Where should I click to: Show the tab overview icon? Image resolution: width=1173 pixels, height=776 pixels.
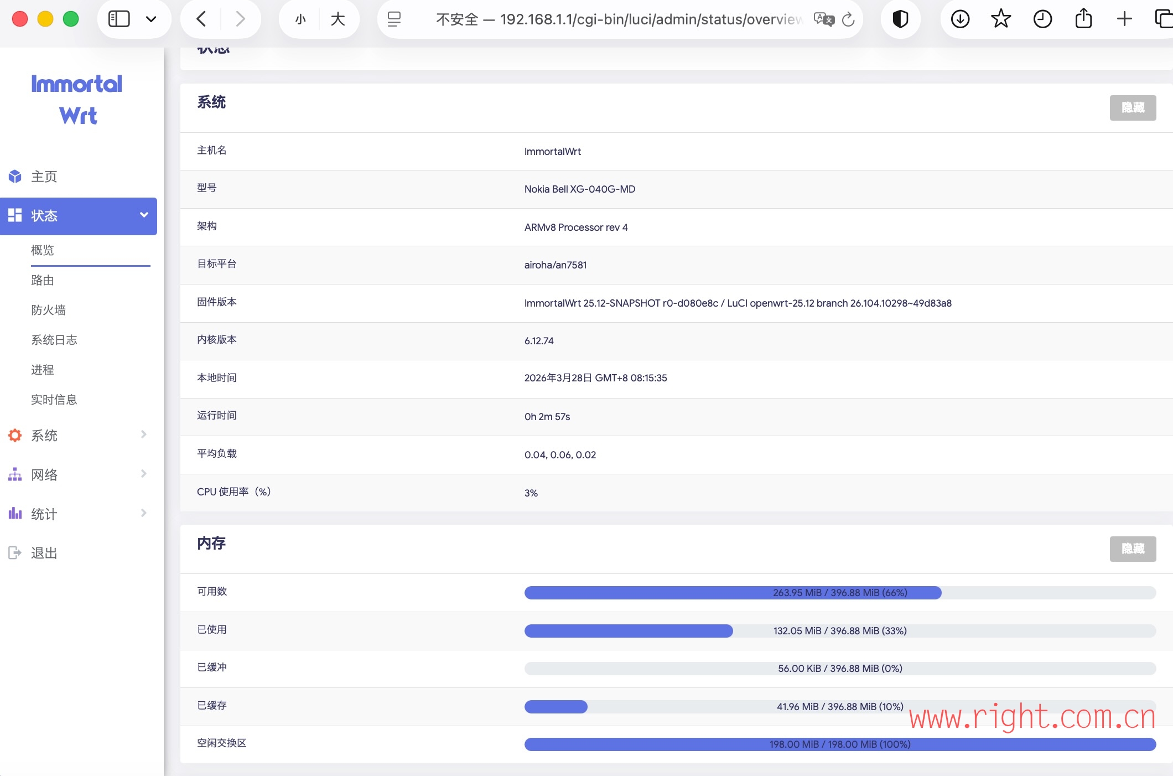pyautogui.click(x=1164, y=19)
